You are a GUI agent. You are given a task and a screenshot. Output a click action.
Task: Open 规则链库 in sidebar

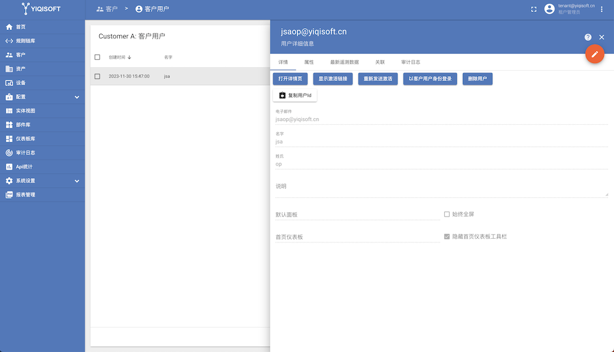click(x=25, y=41)
